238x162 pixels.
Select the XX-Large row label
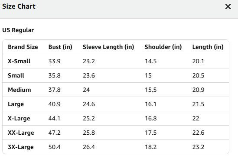click(x=21, y=133)
